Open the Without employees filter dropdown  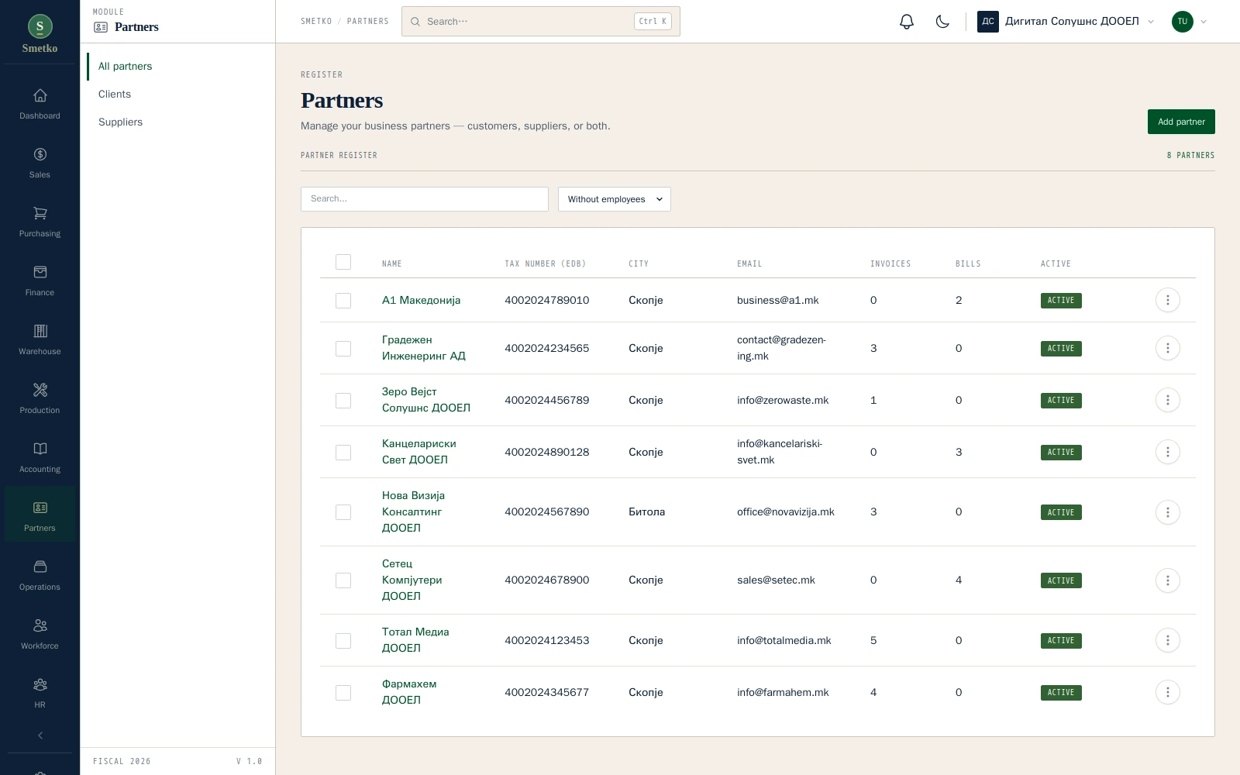(615, 199)
